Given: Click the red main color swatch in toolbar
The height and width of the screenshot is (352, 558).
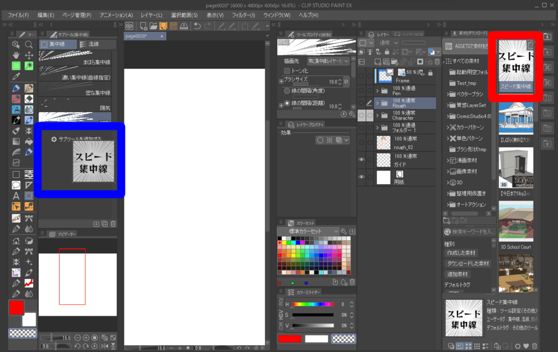Looking at the screenshot, I should tap(16, 307).
